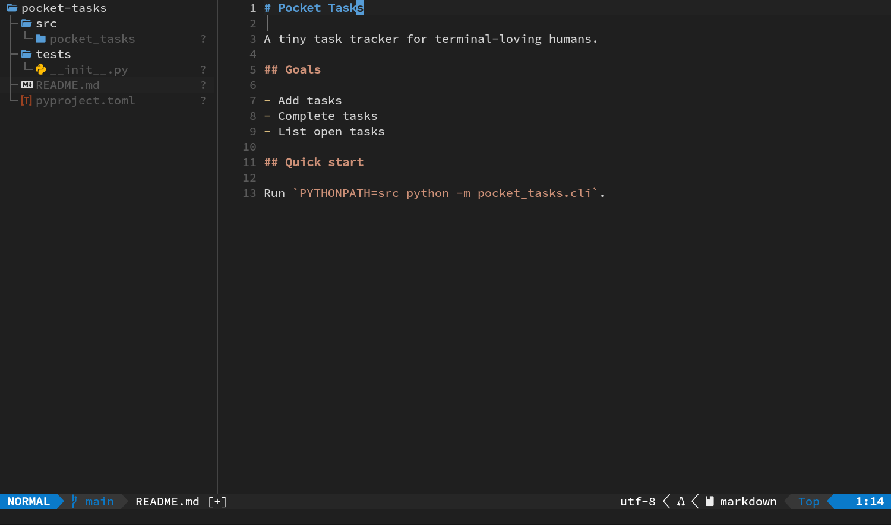The image size is (891, 525).
Task: Click the NORMAL mode indicator
Action: [x=29, y=501]
